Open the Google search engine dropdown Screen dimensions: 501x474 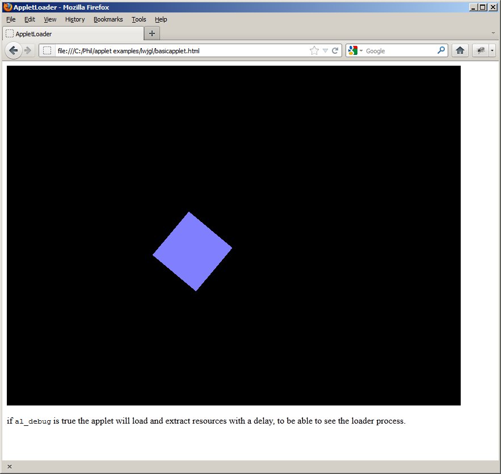(x=355, y=51)
